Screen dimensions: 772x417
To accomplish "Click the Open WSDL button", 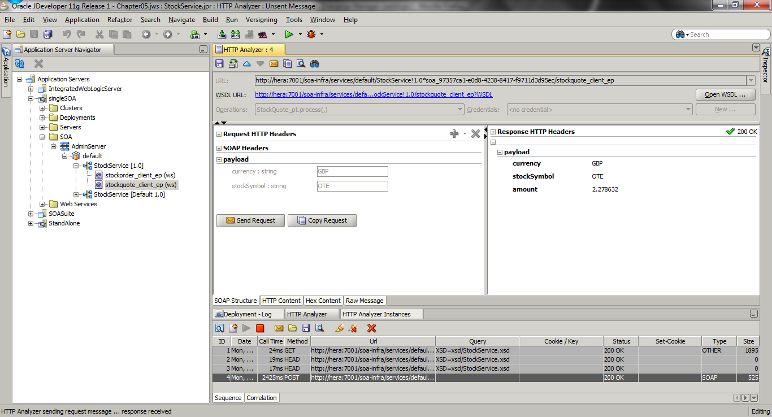I will [726, 94].
